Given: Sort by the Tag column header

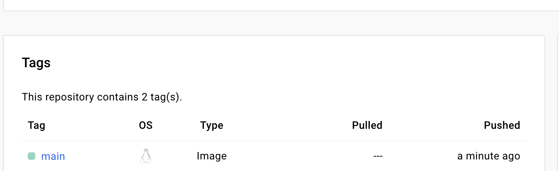Looking at the screenshot, I should (36, 125).
